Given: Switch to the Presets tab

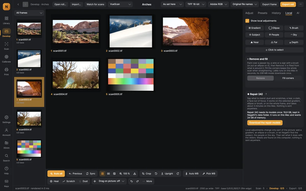Looking at the screenshot, I should tap(262, 13).
